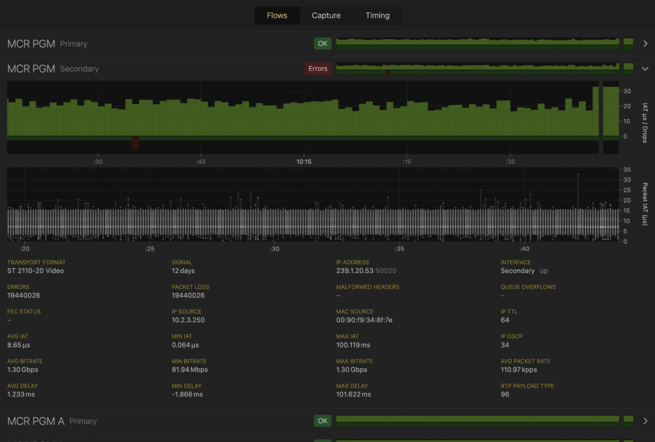Expand the MCR PGM A Primary chevron

point(645,421)
